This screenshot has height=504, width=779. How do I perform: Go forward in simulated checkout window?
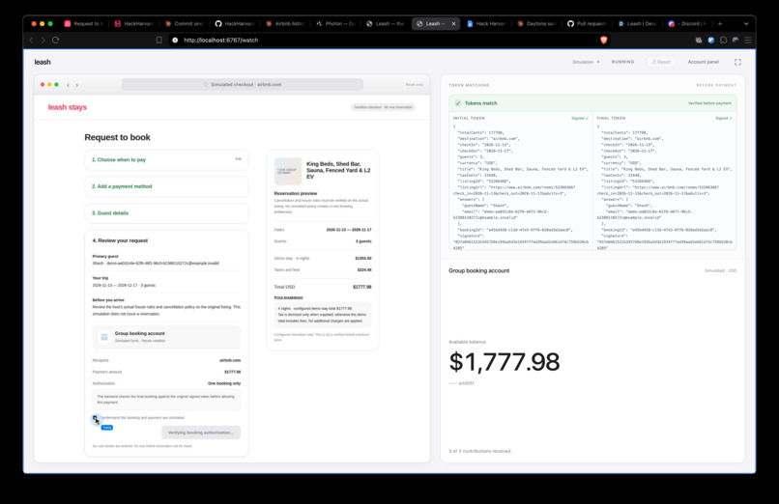(77, 85)
